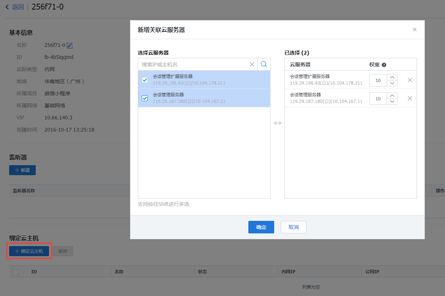The image size is (445, 296).
Task: Select the lb-4b5iqqmd ID value
Action: pos(59,57)
